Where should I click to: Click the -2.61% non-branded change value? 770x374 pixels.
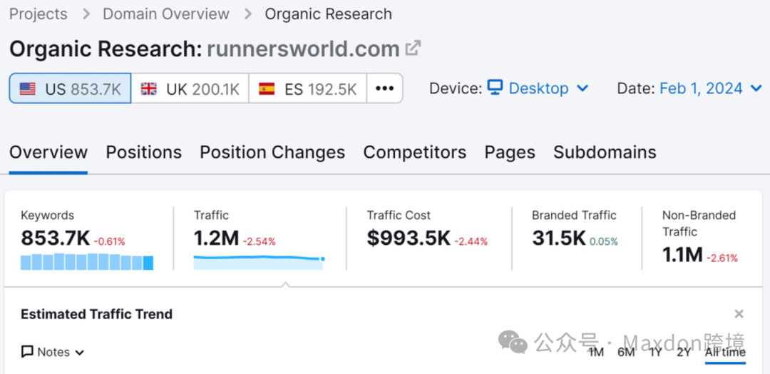pos(722,258)
